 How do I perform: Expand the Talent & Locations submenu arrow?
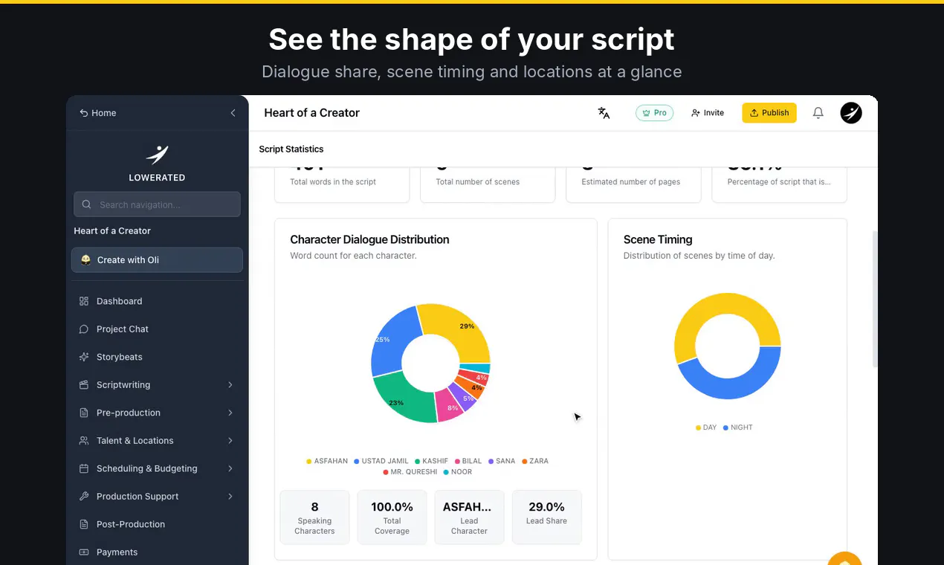[230, 441]
